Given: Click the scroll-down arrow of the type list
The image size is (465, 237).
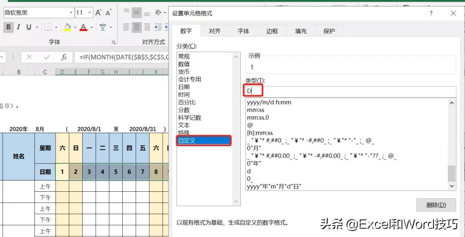Looking at the screenshot, I should (452, 186).
